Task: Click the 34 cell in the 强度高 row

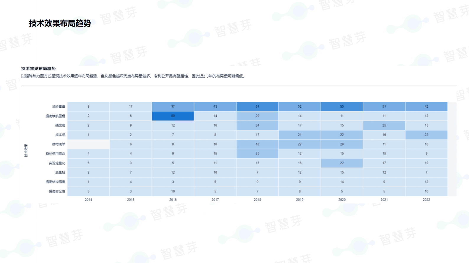Action: (257, 125)
